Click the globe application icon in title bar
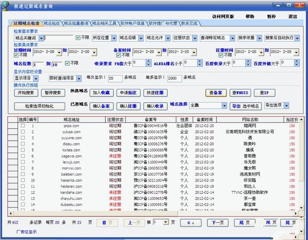 coord(5,6)
